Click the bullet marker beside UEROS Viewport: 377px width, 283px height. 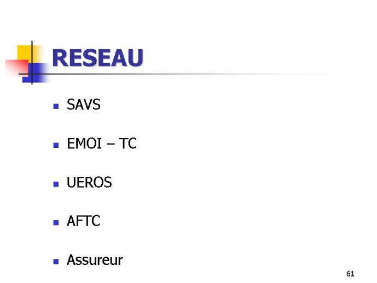56,184
